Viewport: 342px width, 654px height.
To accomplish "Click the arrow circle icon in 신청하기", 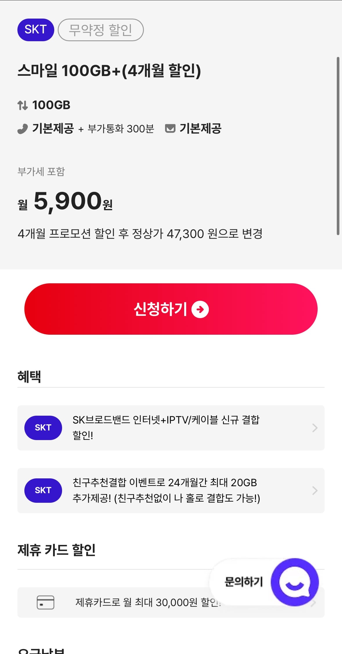I will [x=200, y=309].
